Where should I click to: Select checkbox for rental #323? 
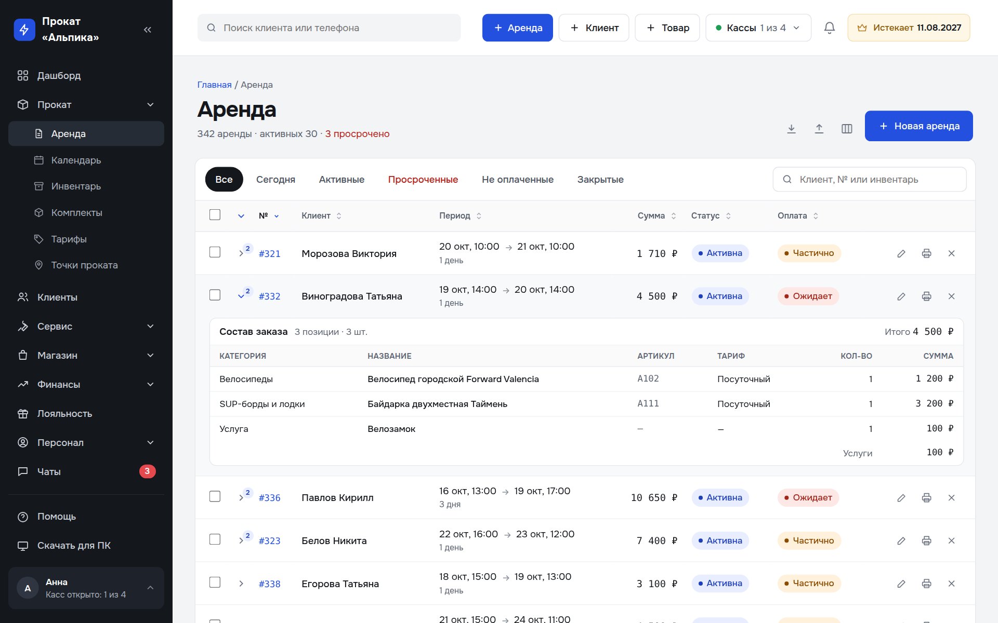pos(215,539)
